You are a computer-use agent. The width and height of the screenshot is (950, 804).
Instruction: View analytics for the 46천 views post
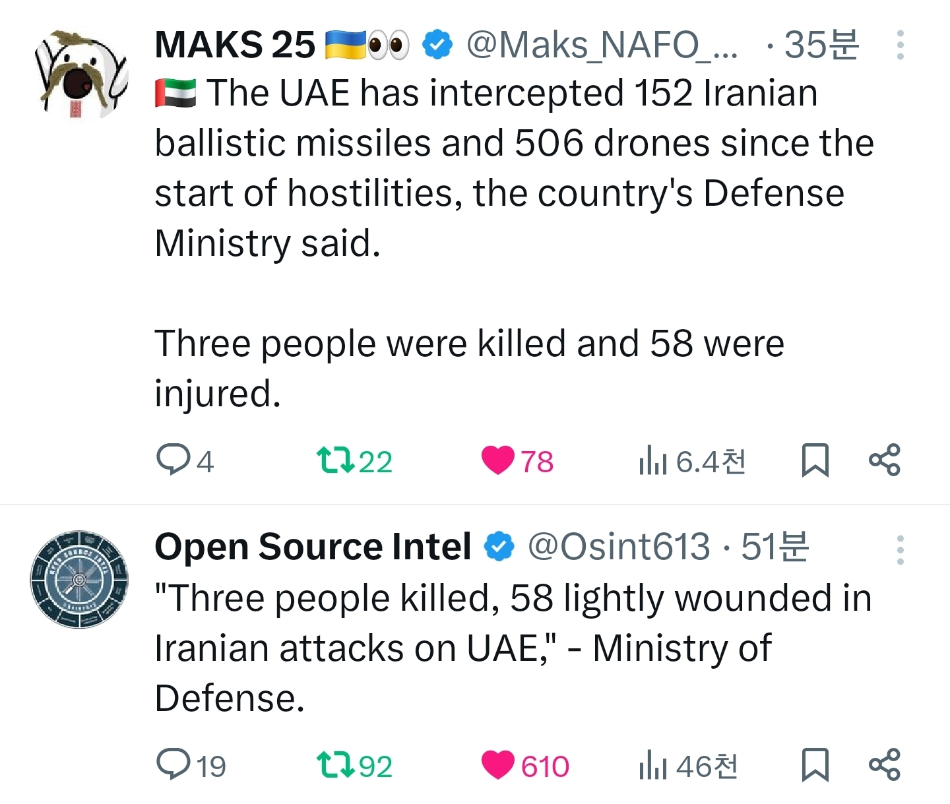688,766
